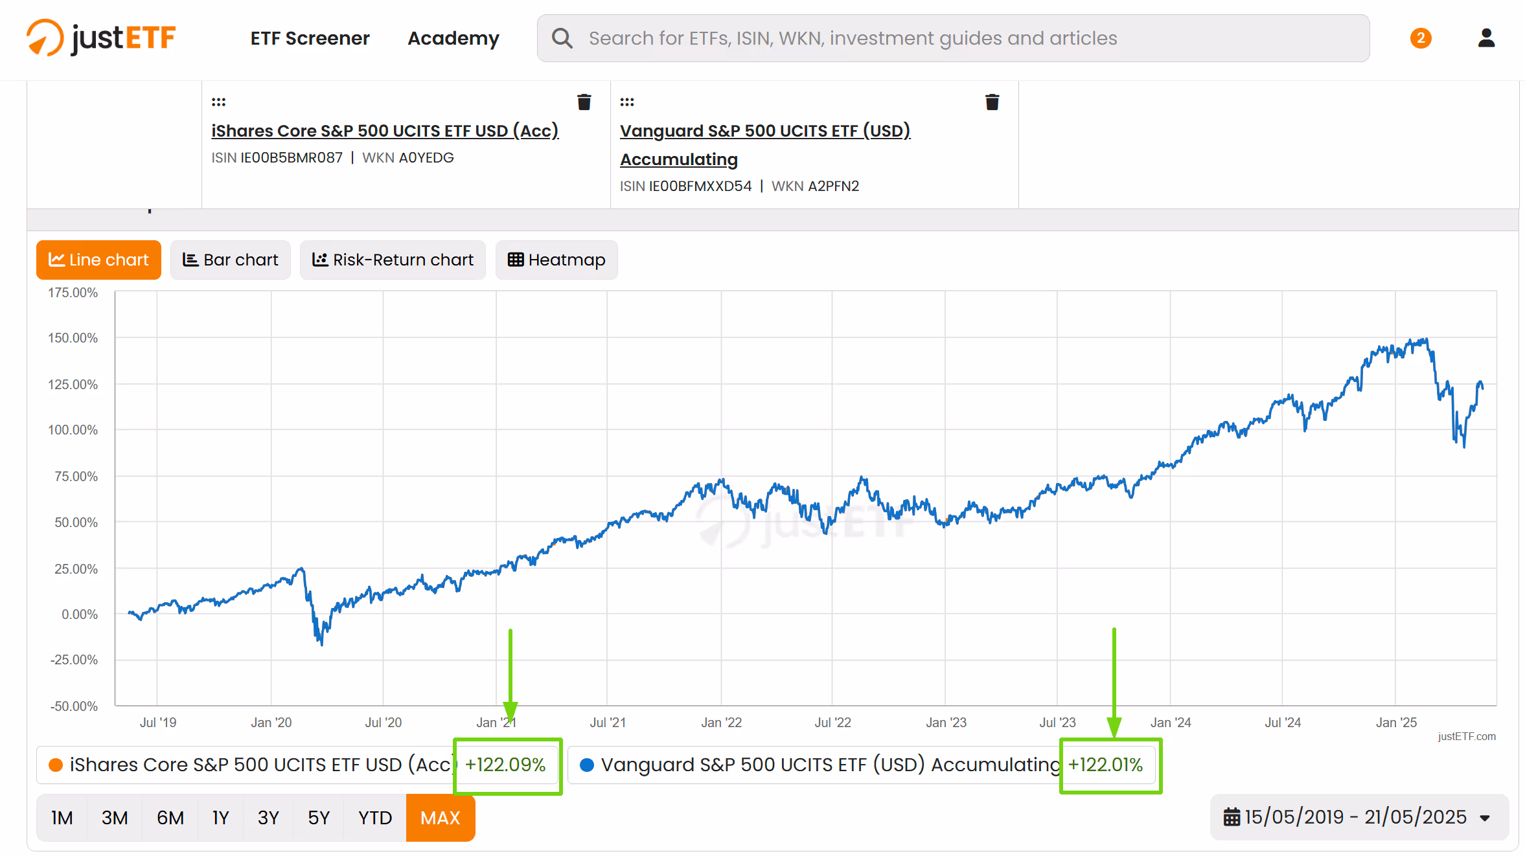The height and width of the screenshot is (856, 1525).
Task: Click the Jan '25 axis label
Action: [x=1396, y=723]
